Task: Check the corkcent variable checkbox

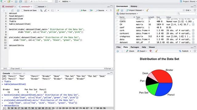Action: [x=117, y=33]
